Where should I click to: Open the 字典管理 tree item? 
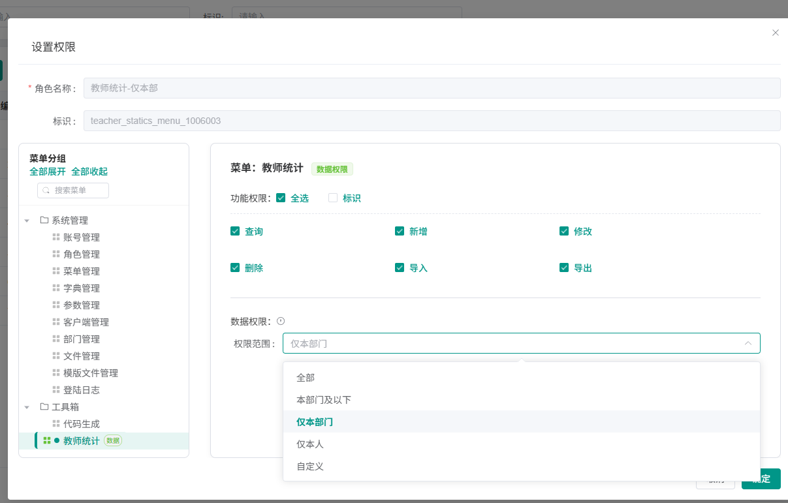[82, 288]
